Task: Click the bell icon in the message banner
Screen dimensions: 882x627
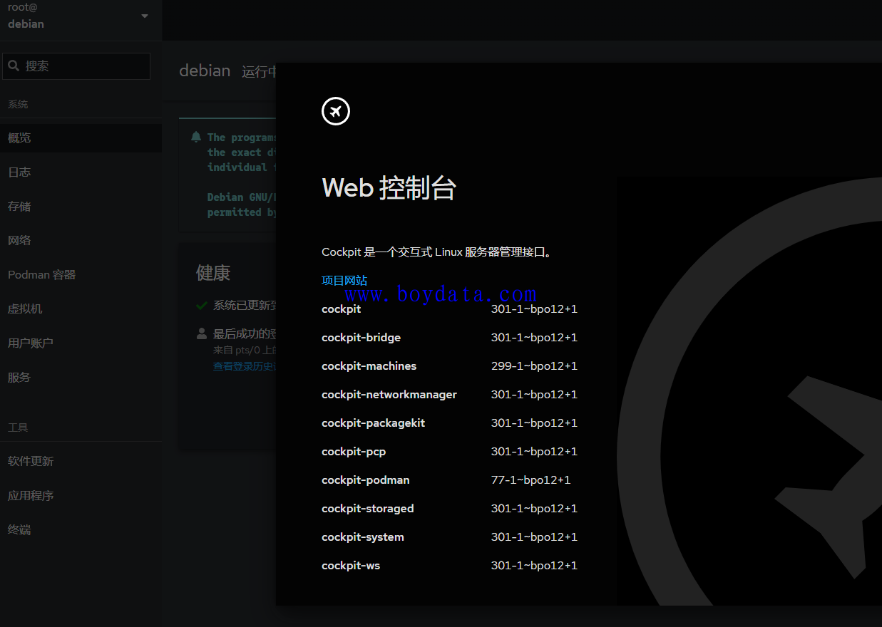Action: [x=196, y=138]
